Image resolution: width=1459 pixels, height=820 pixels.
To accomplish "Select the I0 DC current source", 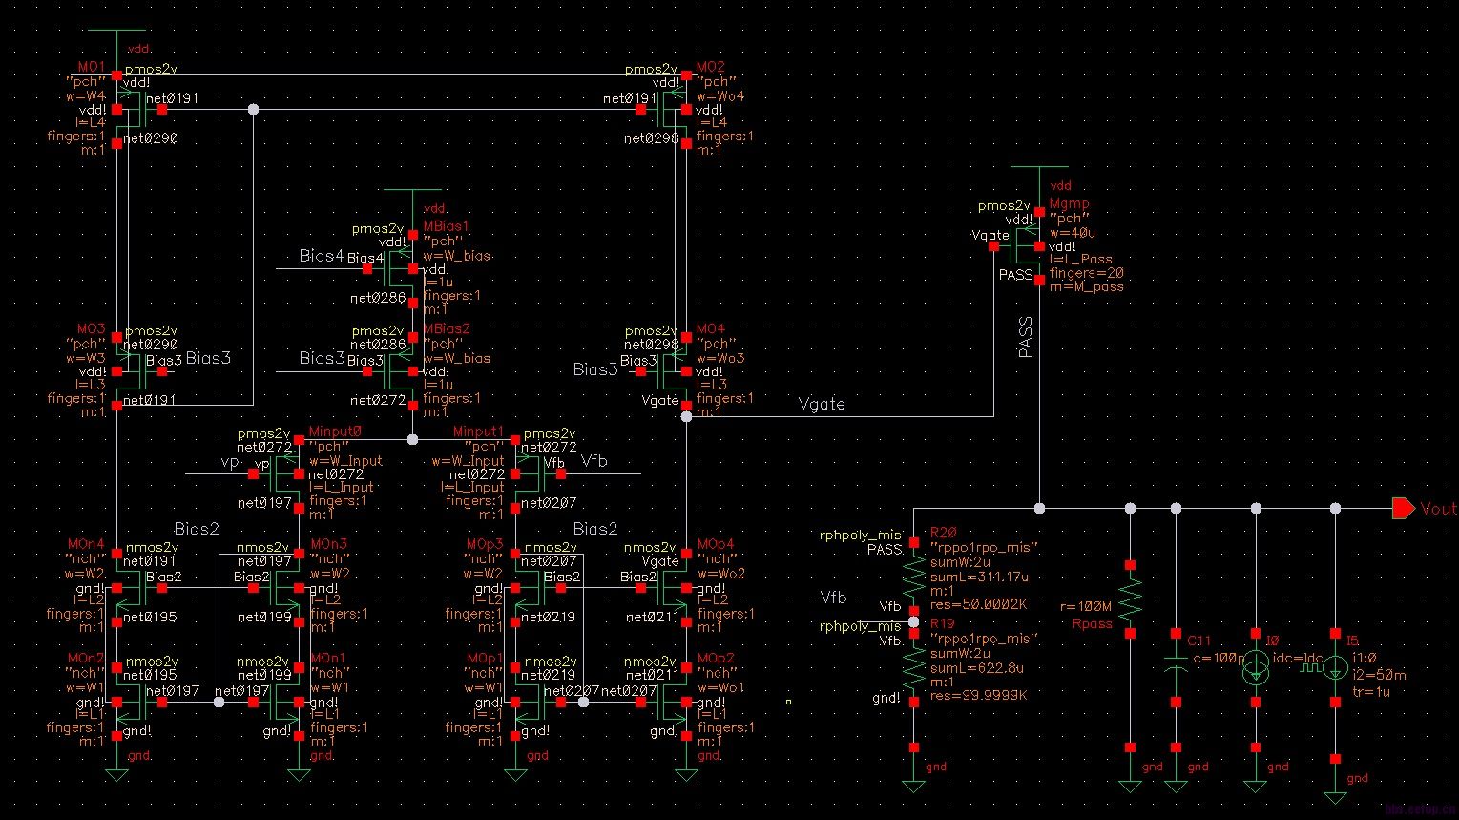I will tap(1255, 668).
